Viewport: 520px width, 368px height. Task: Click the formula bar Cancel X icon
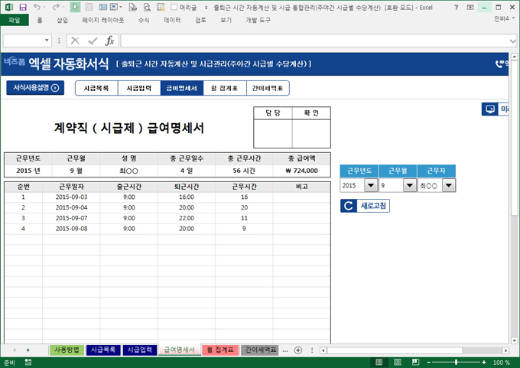pyautogui.click(x=75, y=41)
